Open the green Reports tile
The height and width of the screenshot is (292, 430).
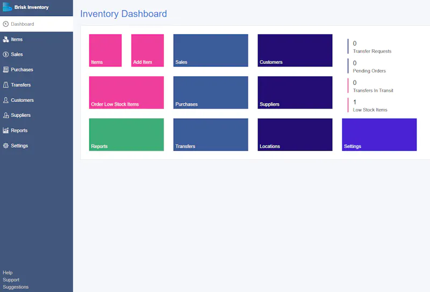[x=126, y=135]
